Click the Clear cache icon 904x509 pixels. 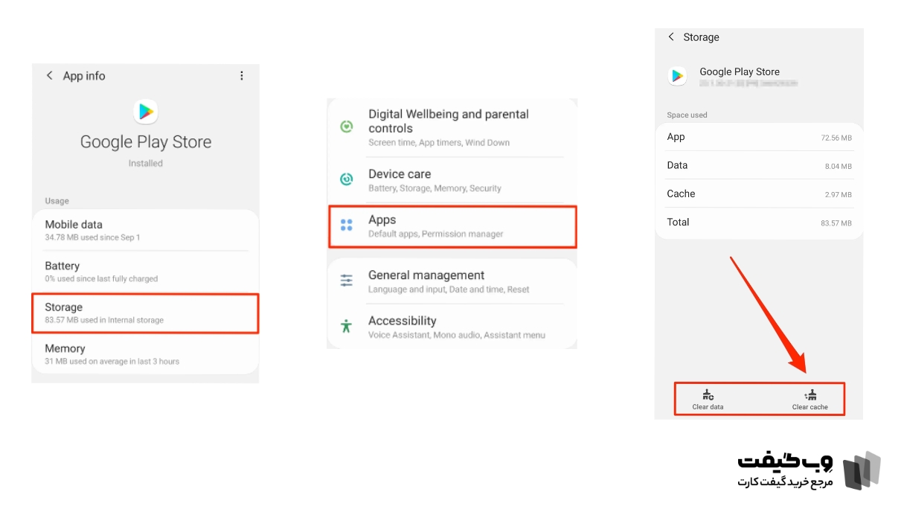point(810,394)
